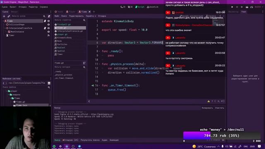Click the warning icon in script status bar

pos(209,101)
